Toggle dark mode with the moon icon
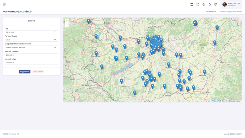 point(204,5)
